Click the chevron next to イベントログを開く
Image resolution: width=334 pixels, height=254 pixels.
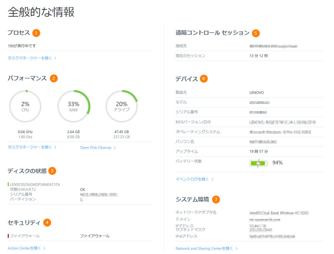click(212, 179)
